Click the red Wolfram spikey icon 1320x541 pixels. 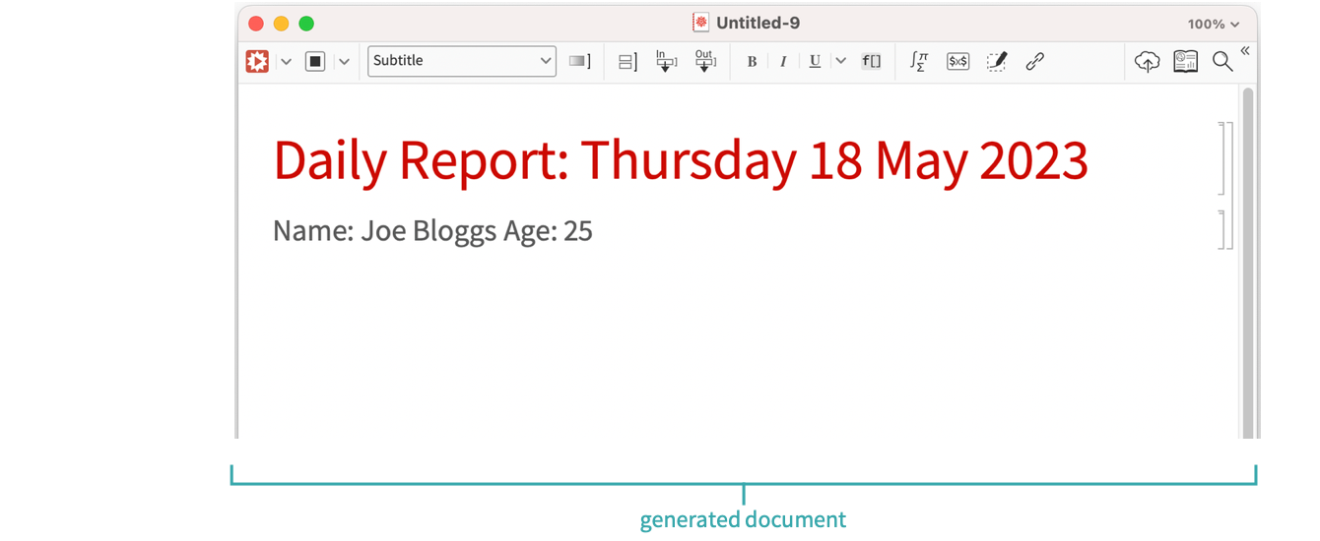coord(257,61)
